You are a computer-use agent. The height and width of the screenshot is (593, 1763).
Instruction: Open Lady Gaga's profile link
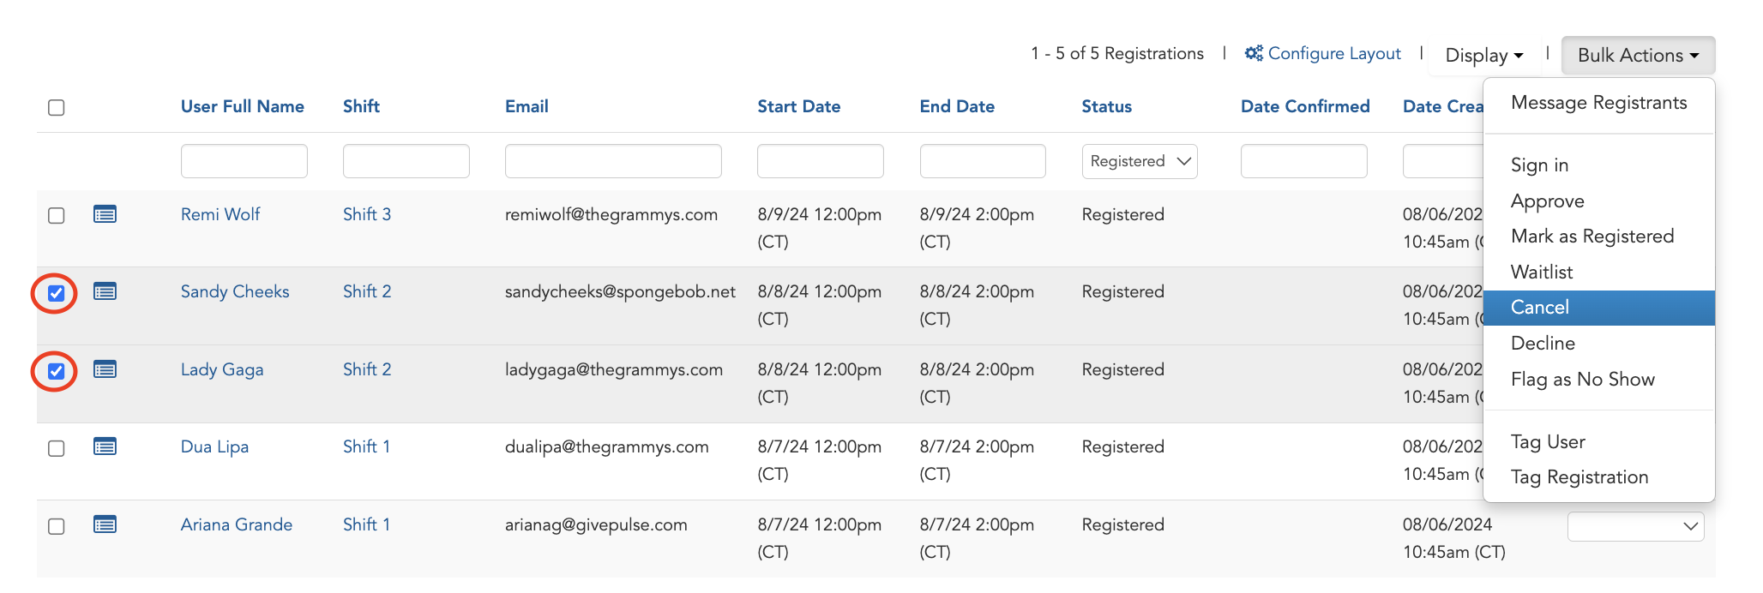click(x=222, y=369)
